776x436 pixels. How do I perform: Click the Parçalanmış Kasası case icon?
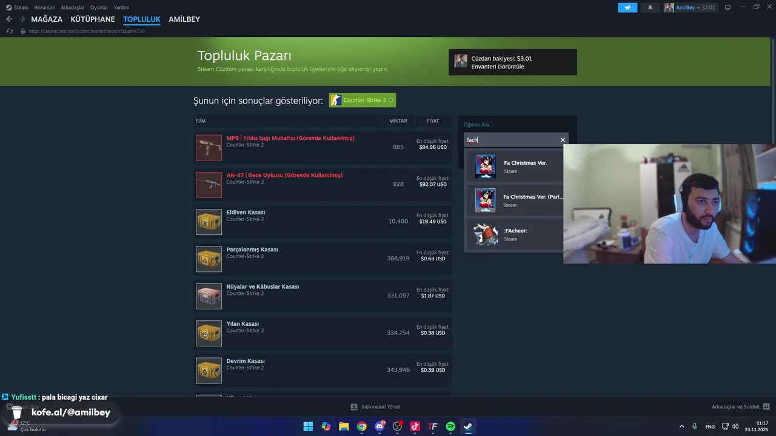(x=209, y=259)
